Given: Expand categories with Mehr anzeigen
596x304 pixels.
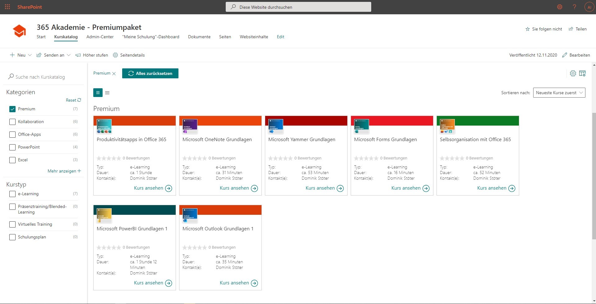Looking at the screenshot, I should tap(64, 171).
